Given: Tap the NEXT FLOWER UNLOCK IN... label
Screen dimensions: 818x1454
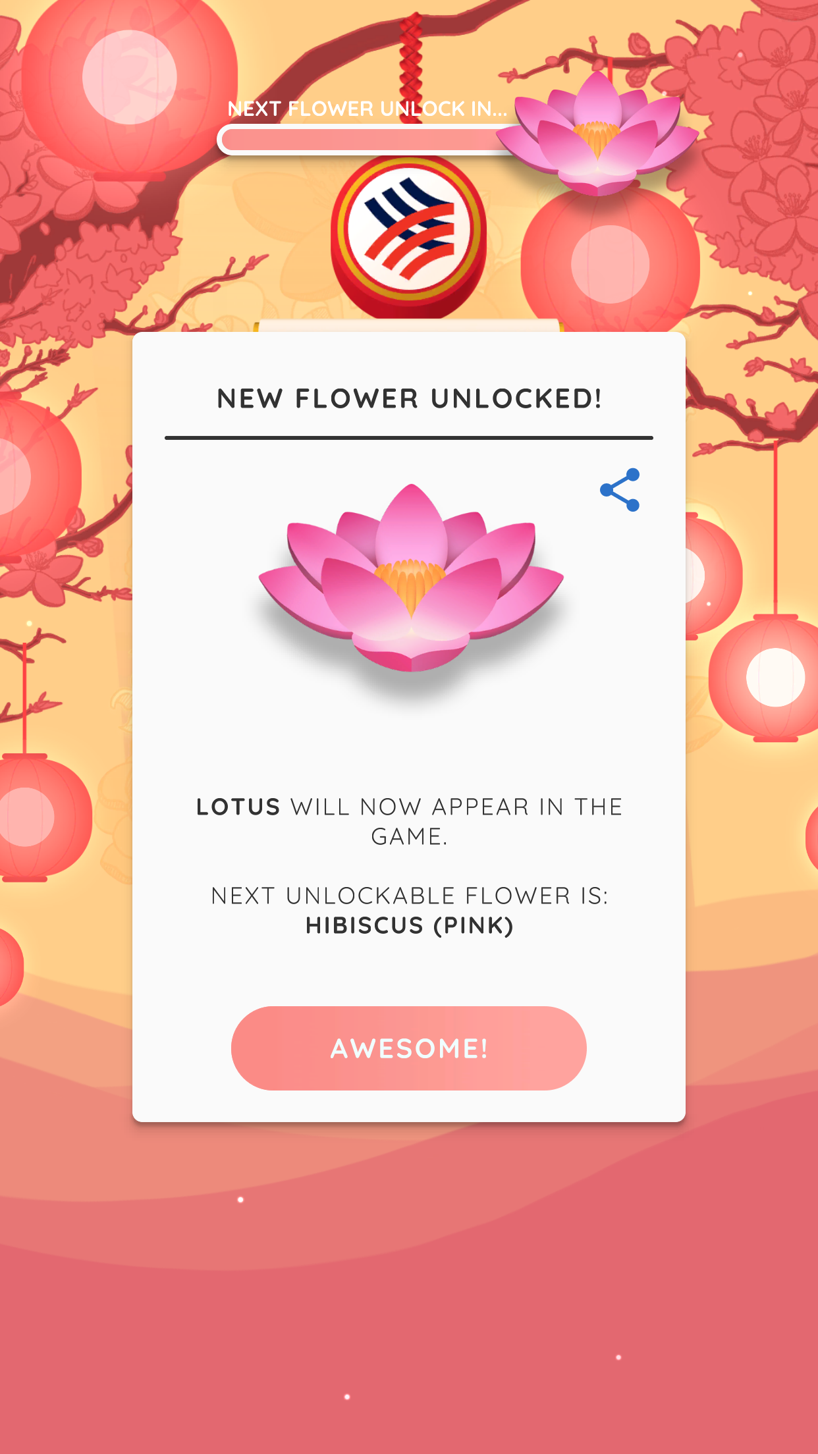Looking at the screenshot, I should point(368,109).
